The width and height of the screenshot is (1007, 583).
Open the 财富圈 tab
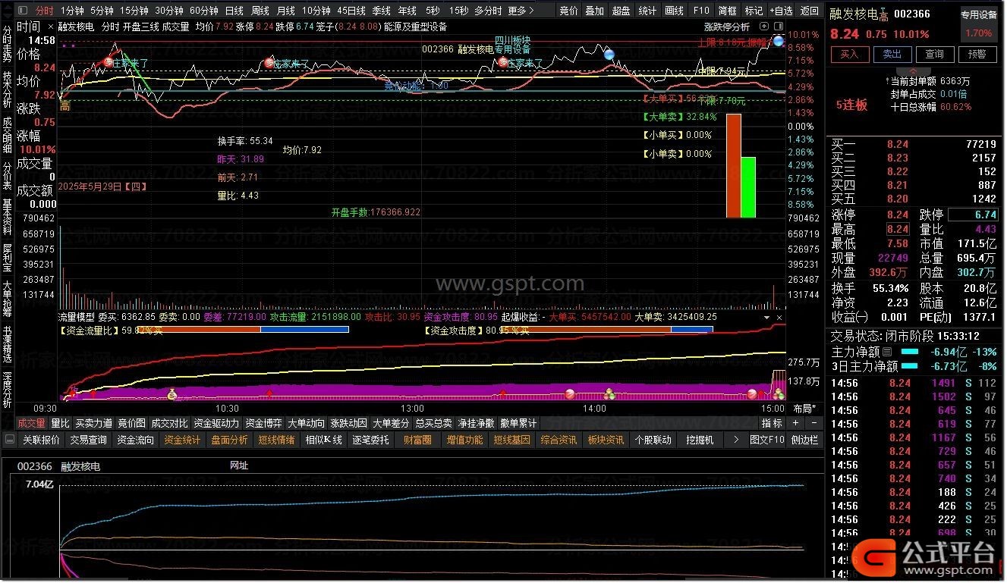[x=417, y=440]
